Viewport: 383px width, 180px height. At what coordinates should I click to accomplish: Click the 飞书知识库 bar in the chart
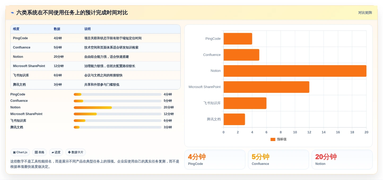click(245, 103)
